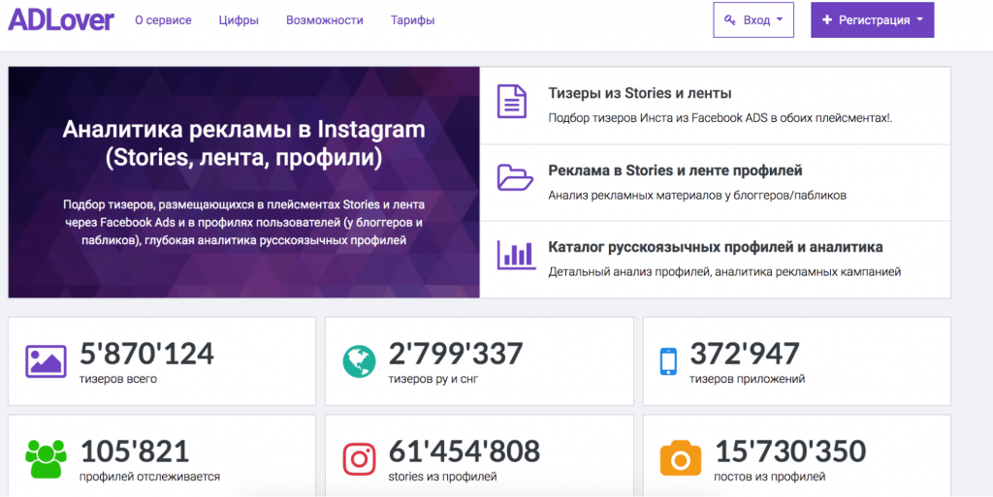Click the ADLover logo
This screenshot has width=993, height=497.
click(x=61, y=20)
